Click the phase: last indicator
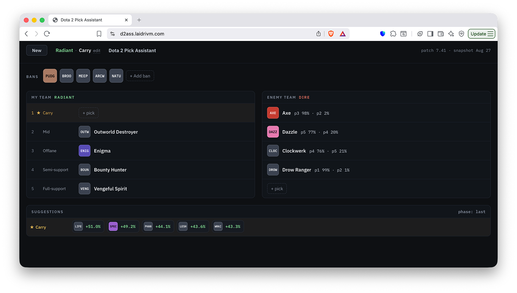This screenshot has width=517, height=293. point(472,212)
